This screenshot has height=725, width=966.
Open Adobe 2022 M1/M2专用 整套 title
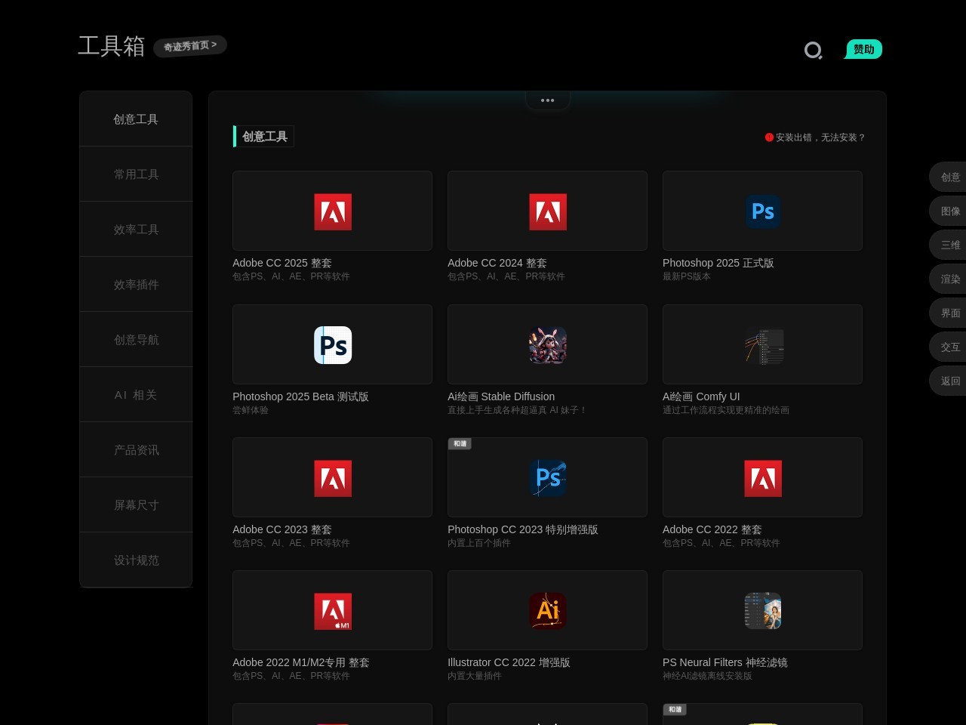(x=301, y=662)
